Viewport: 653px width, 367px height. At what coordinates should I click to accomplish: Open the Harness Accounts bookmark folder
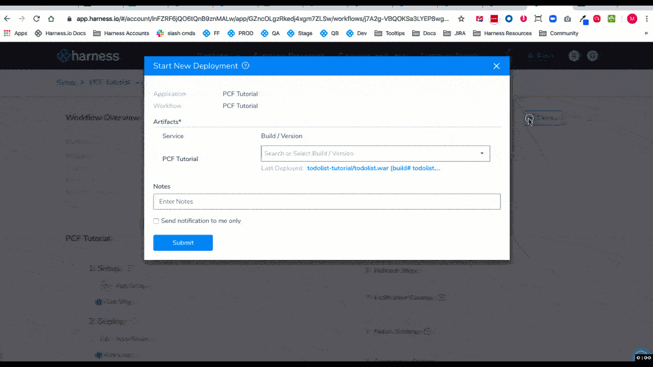(x=121, y=33)
